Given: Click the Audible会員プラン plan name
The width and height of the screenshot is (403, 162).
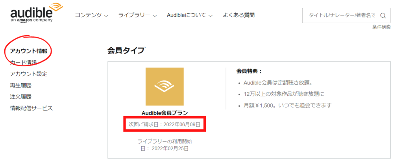Looking at the screenshot, I should point(165,113).
